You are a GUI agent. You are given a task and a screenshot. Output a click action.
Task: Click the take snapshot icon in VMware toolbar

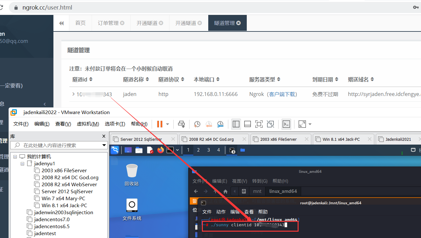(x=197, y=124)
